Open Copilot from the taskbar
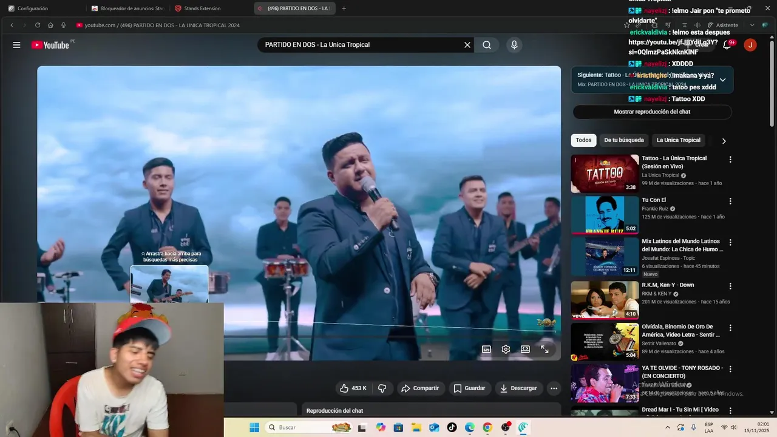Image resolution: width=777 pixels, height=437 pixels. [x=381, y=427]
